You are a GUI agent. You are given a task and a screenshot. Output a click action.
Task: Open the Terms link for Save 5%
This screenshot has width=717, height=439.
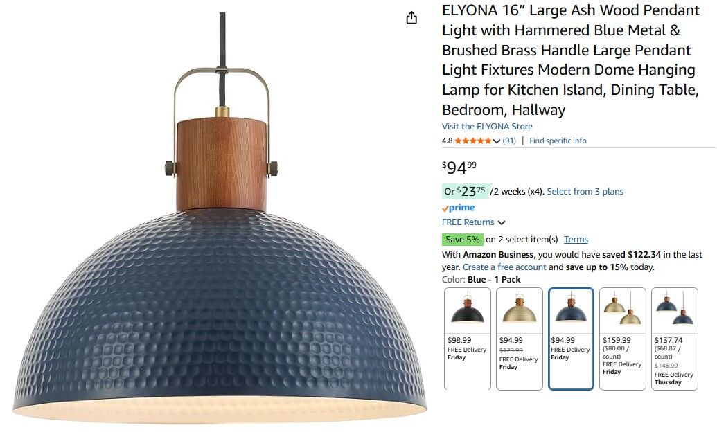click(x=576, y=239)
